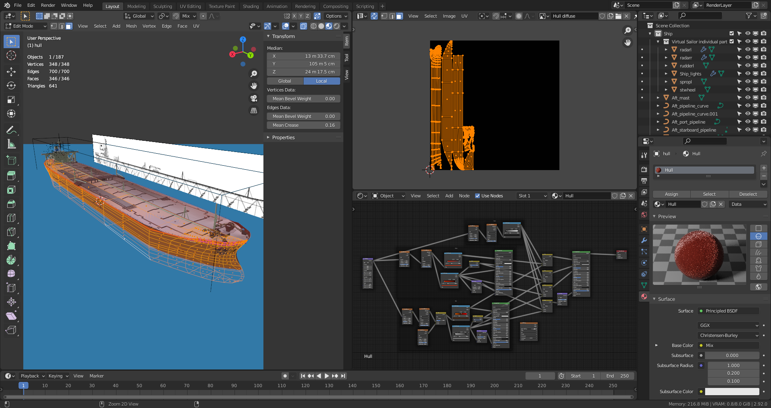The image size is (771, 408).
Task: Jump to timeline start button
Action: pos(303,376)
